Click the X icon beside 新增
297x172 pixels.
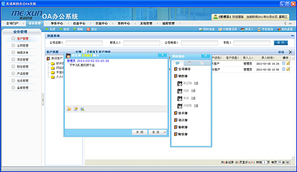click(x=290, y=52)
